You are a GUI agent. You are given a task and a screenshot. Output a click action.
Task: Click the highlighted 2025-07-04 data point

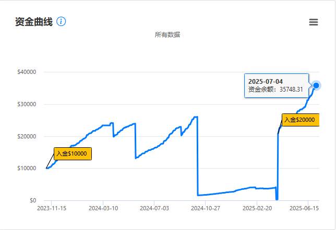(316, 85)
